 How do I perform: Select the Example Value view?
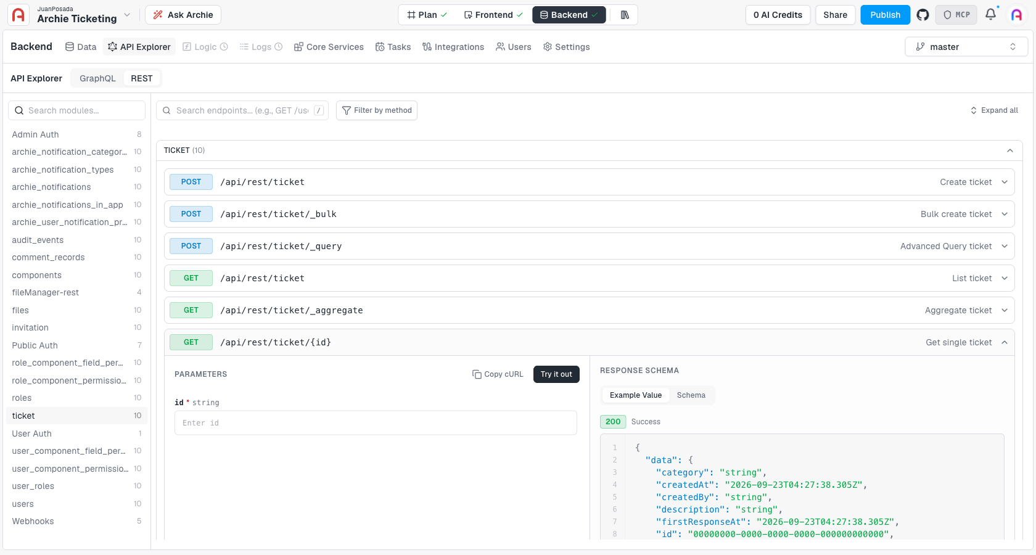point(636,395)
